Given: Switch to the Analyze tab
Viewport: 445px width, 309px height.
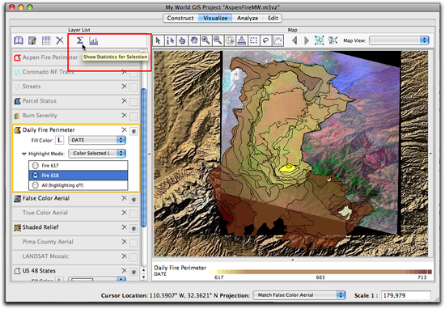Looking at the screenshot, I should 248,18.
